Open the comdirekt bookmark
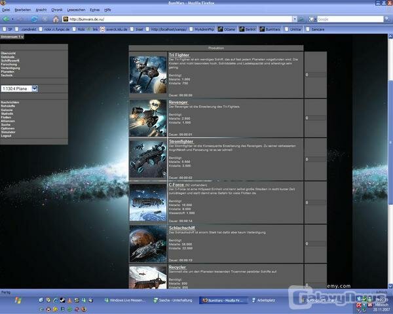This screenshot has height=314, width=393. click(x=26, y=29)
